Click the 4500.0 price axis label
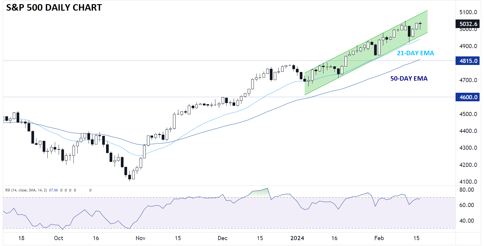 click(x=468, y=114)
